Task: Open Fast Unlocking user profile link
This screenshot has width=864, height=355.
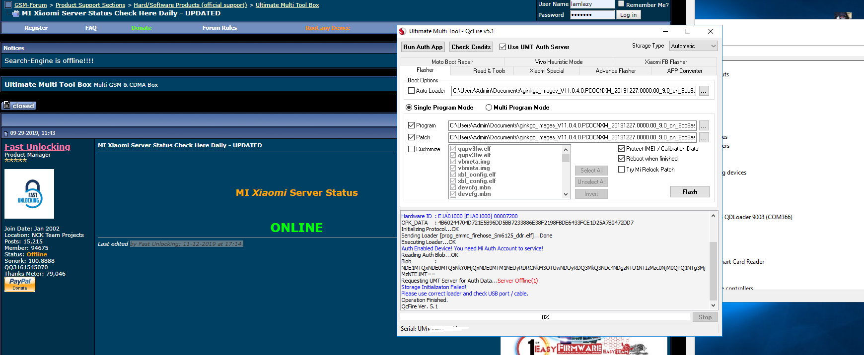Action: (x=37, y=147)
